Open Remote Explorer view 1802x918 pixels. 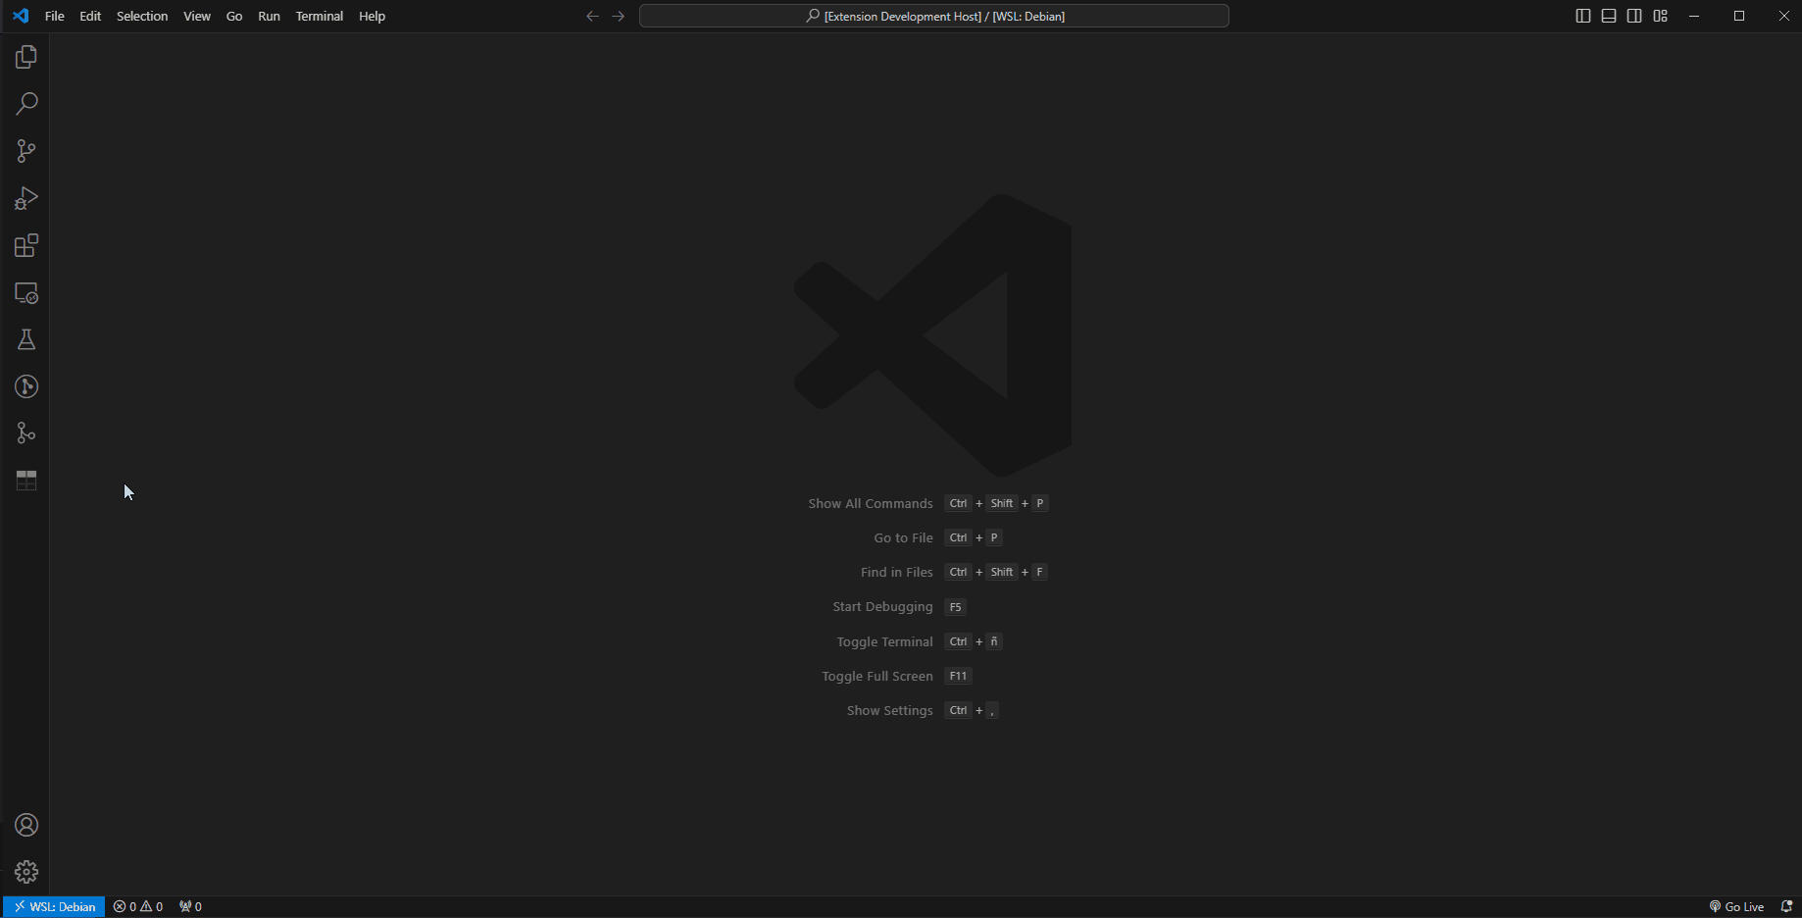click(x=26, y=292)
